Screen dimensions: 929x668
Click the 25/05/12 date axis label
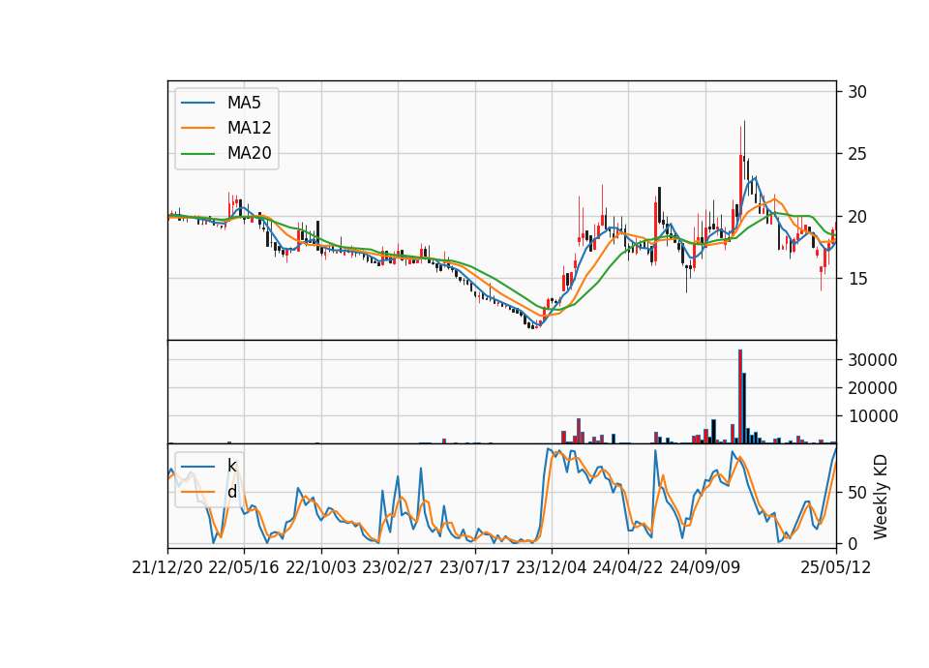[836, 567]
